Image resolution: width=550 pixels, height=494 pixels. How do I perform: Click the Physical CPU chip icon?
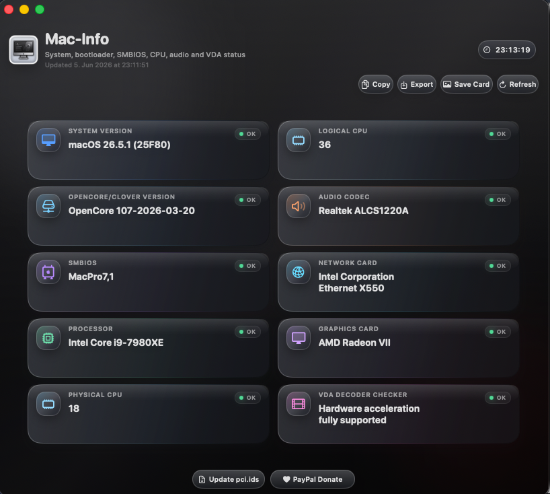tap(48, 404)
